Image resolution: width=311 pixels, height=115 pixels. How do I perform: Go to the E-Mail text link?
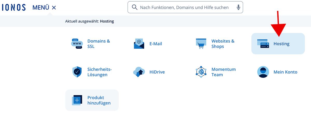point(155,44)
